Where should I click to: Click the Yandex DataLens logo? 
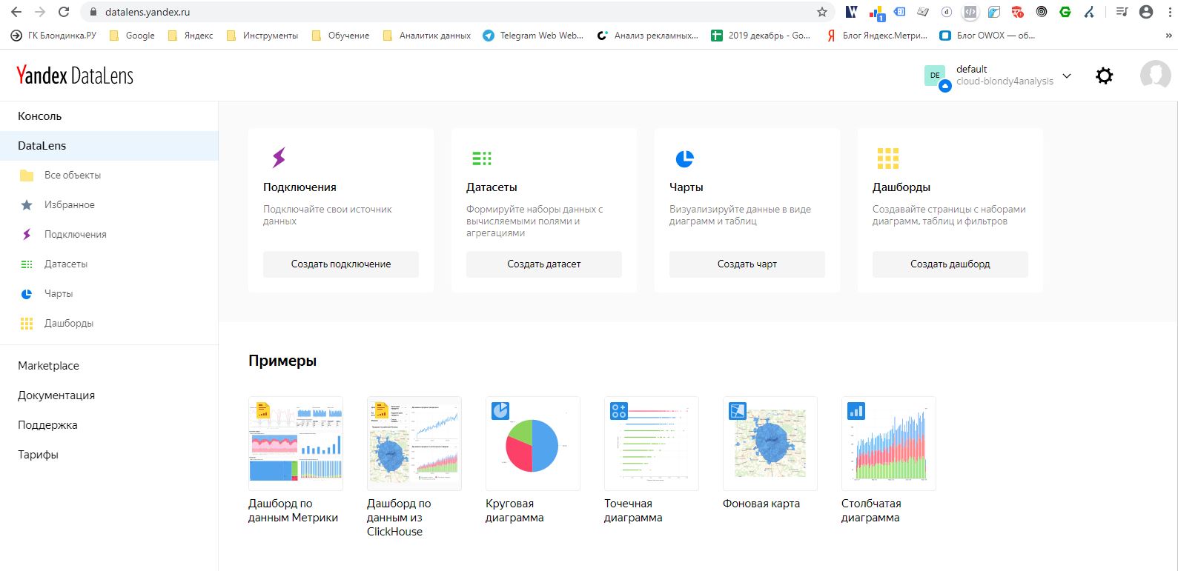(75, 76)
